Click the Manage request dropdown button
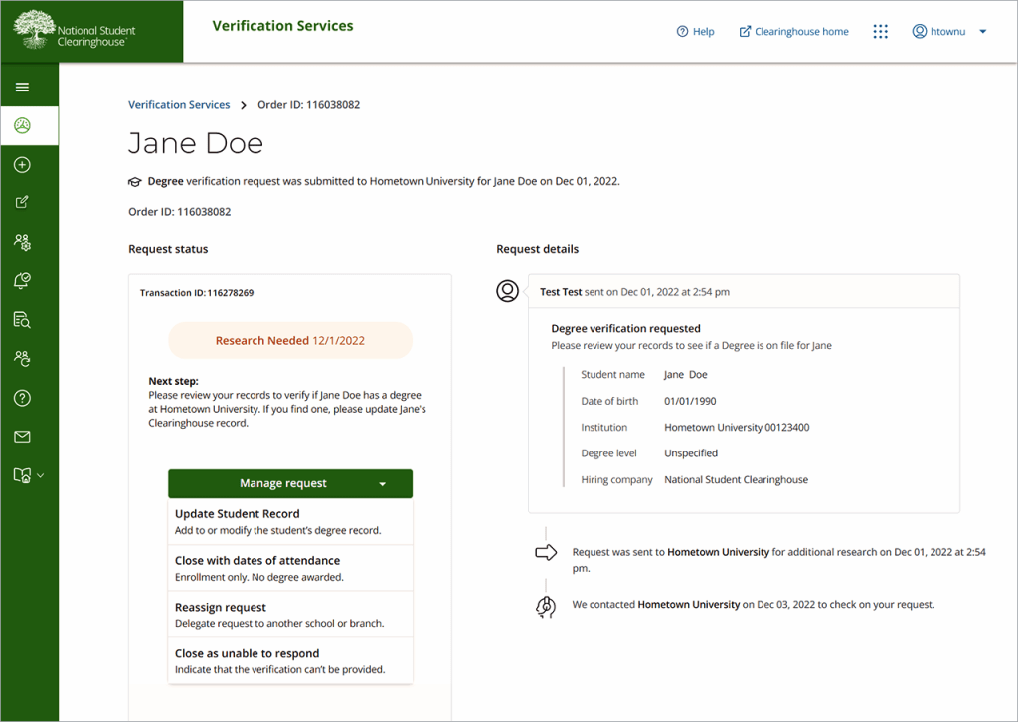This screenshot has height=722, width=1018. [x=290, y=483]
